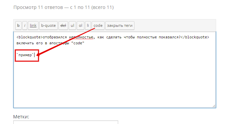This screenshot has height=124, width=247.
Task: Click the Метки: label
Action: click(x=21, y=117)
